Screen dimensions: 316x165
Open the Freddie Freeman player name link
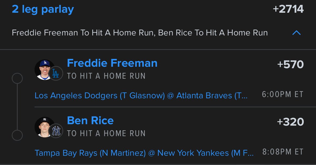(x=112, y=63)
